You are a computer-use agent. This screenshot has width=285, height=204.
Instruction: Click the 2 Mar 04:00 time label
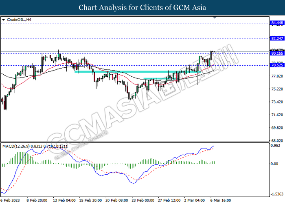pos(195,200)
